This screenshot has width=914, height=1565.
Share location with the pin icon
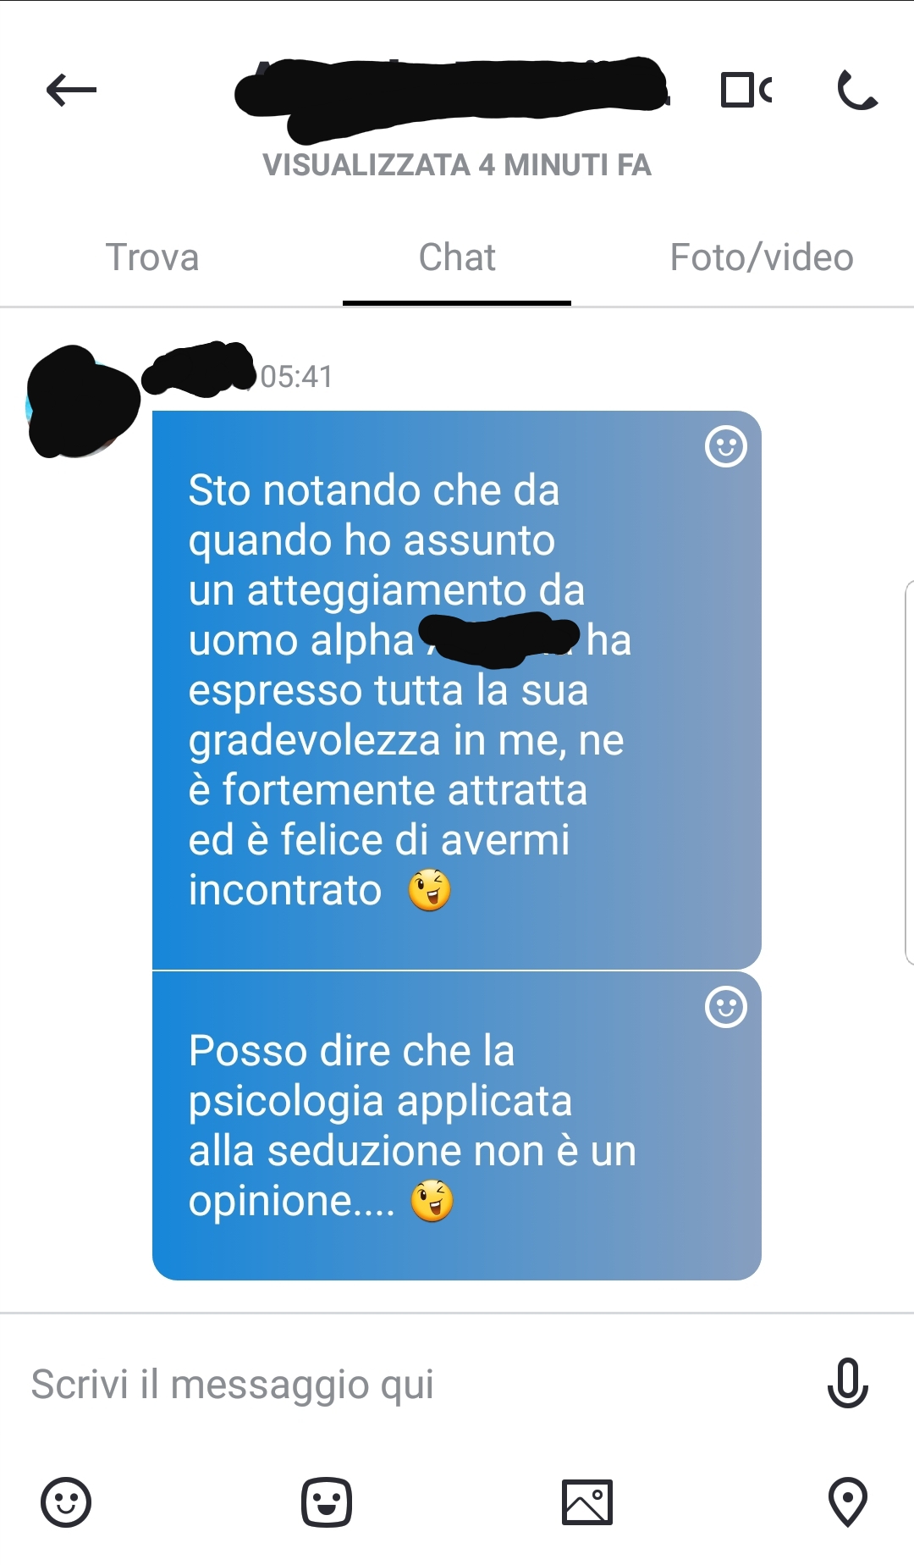point(848,1502)
